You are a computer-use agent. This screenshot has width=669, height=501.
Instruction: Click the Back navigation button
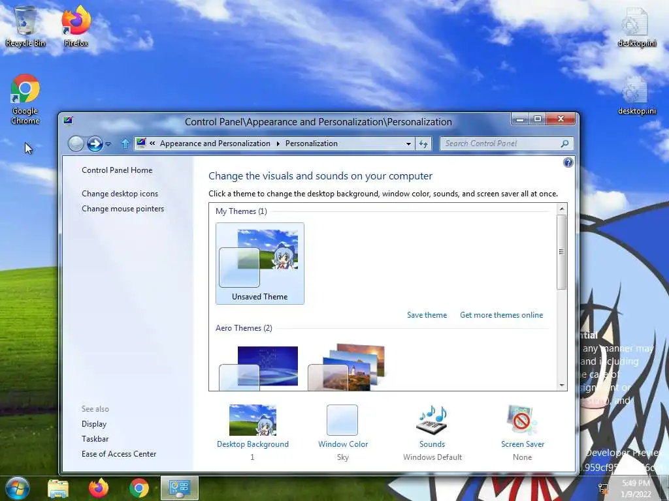pos(76,144)
